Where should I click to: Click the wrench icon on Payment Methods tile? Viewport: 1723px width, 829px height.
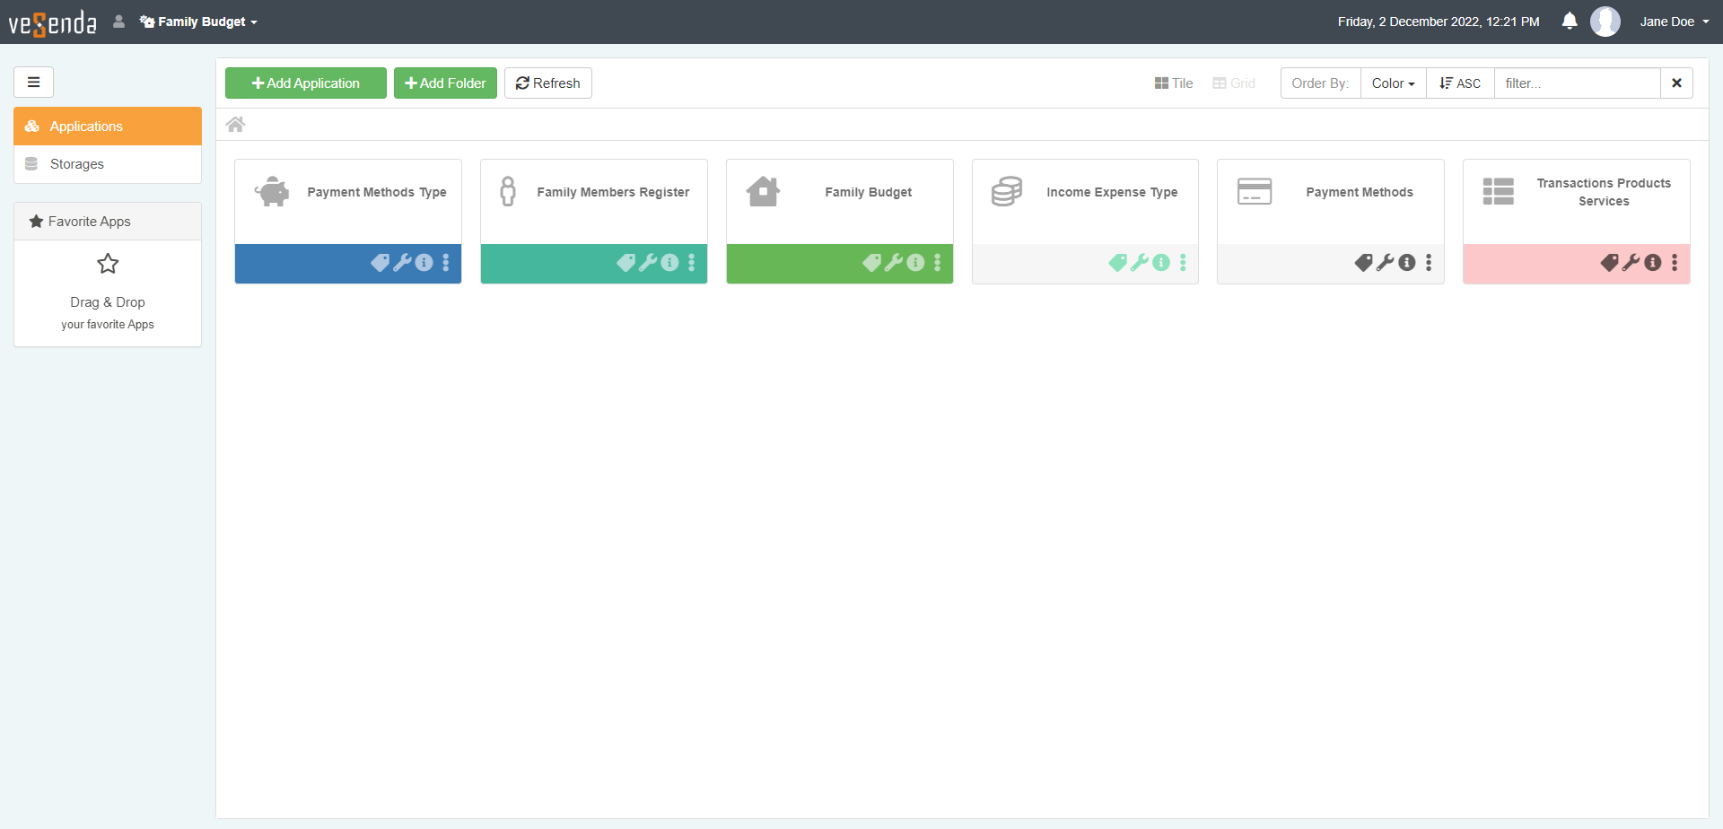click(1385, 263)
